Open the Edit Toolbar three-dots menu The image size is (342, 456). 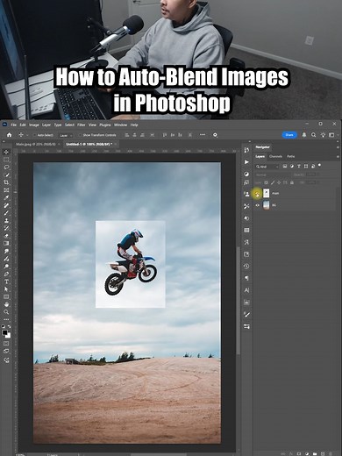(x=6, y=319)
